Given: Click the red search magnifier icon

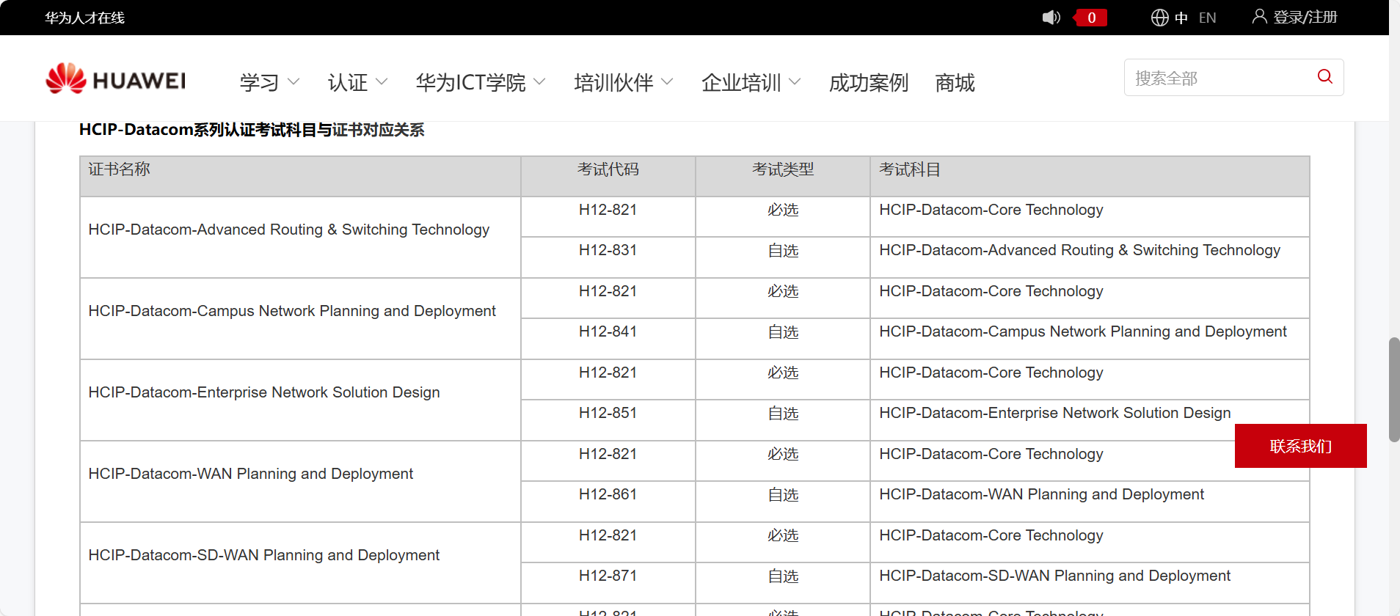Looking at the screenshot, I should click(x=1324, y=76).
